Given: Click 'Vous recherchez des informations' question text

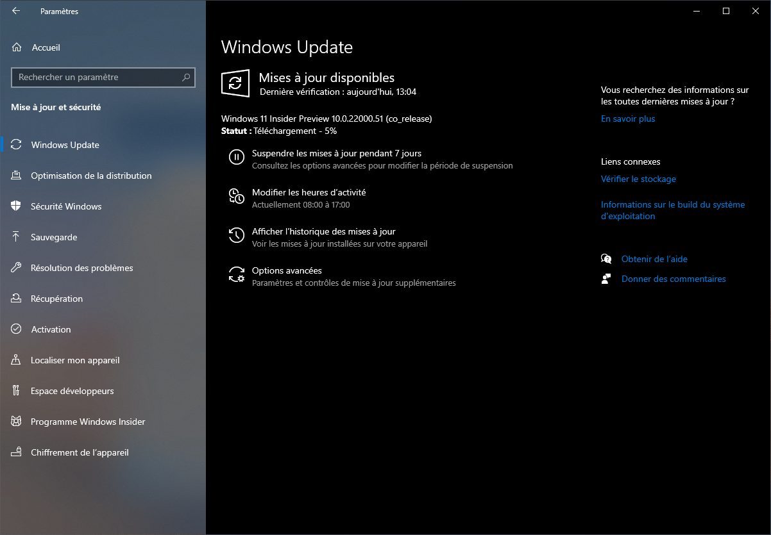Looking at the screenshot, I should coord(675,96).
